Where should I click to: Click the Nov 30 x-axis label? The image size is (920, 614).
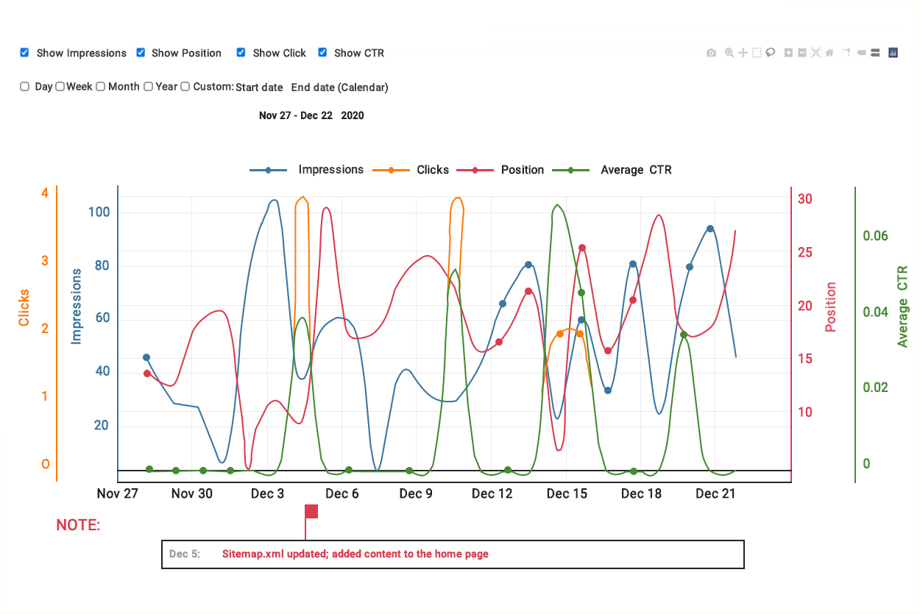(192, 493)
